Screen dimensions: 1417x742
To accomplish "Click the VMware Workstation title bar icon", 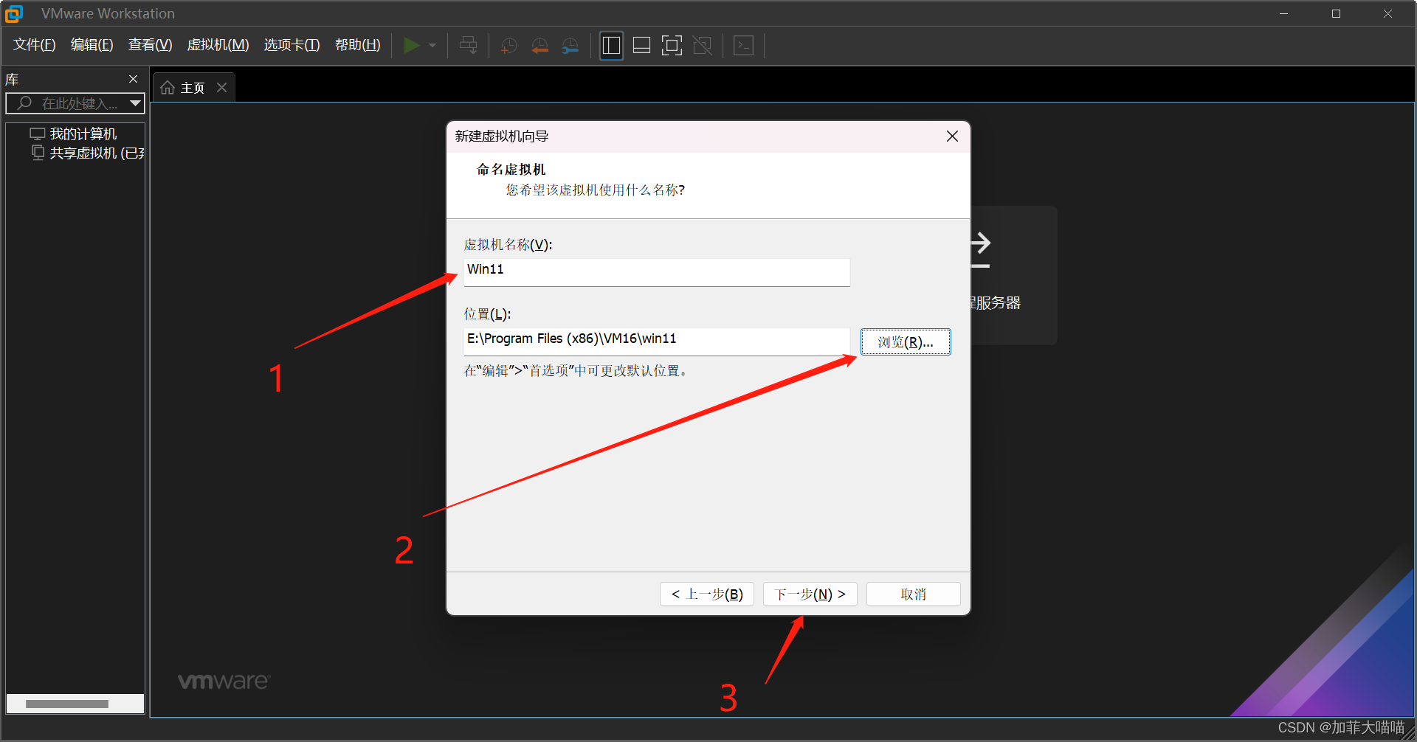I will (14, 13).
